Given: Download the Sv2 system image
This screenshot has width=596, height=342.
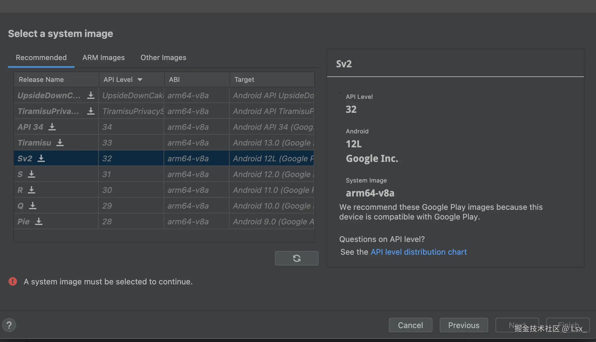Looking at the screenshot, I should tap(41, 159).
